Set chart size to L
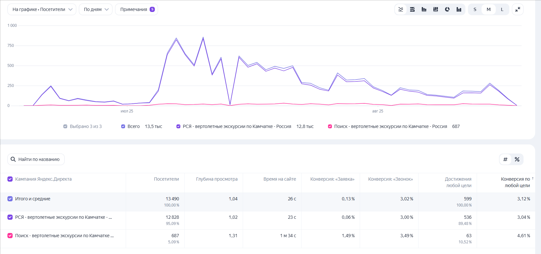This screenshot has width=541, height=254. [502, 9]
